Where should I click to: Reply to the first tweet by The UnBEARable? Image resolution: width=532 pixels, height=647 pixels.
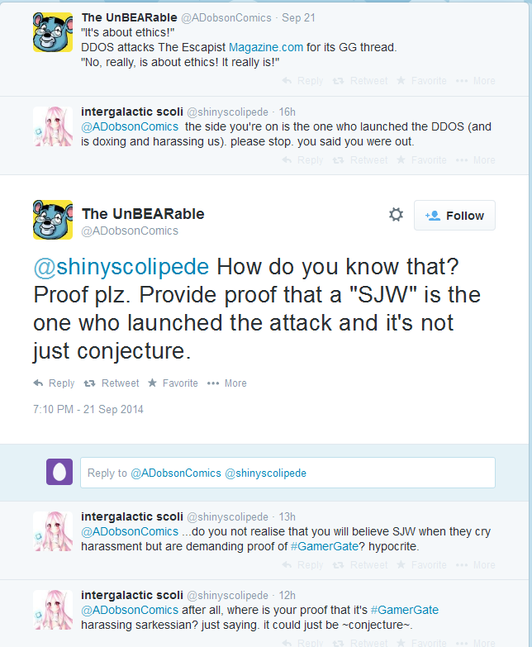(302, 81)
